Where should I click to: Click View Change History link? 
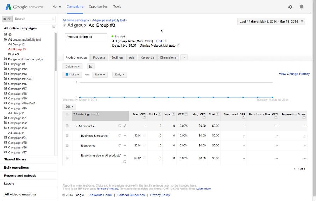[x=294, y=74]
